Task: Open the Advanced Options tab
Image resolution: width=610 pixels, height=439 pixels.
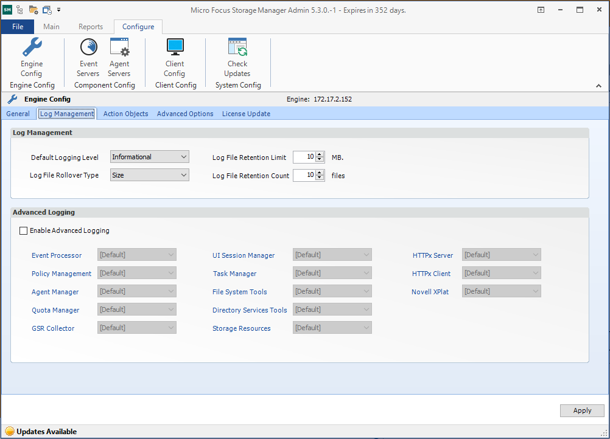Action: [185, 114]
